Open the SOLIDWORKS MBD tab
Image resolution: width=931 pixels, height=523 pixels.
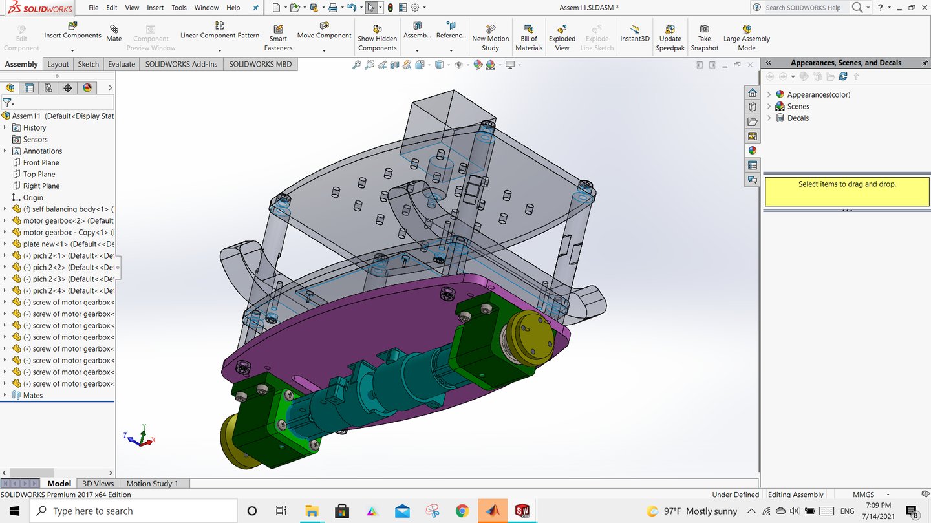tap(261, 64)
